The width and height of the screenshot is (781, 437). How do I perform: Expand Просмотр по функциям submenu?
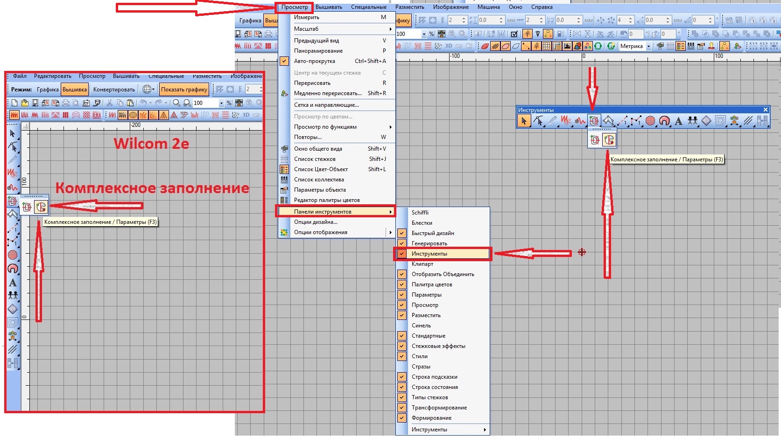(337, 127)
